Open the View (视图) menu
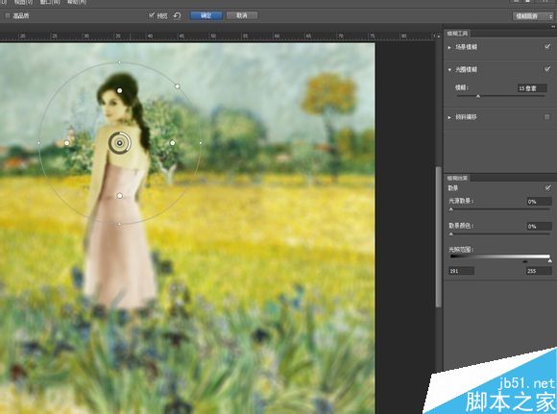The image size is (557, 414). [23, 2]
